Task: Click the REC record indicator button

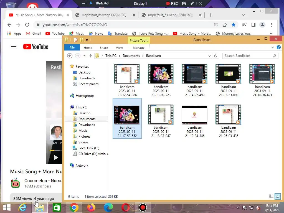Action: pos(172,3)
